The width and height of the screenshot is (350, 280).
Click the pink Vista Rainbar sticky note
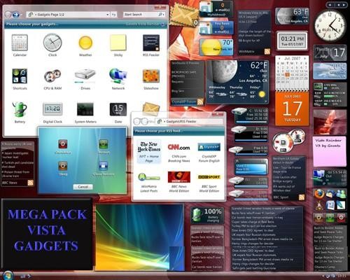330,151
